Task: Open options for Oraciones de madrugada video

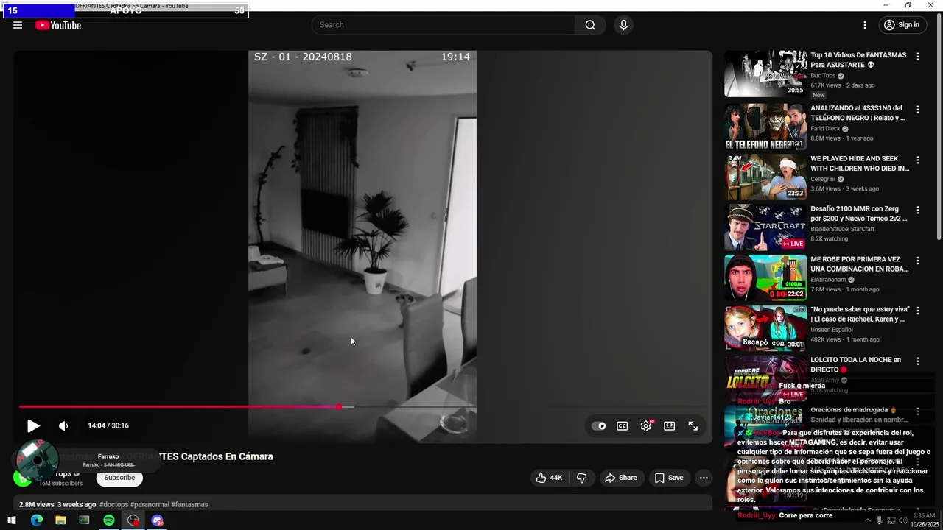Action: coord(918,411)
